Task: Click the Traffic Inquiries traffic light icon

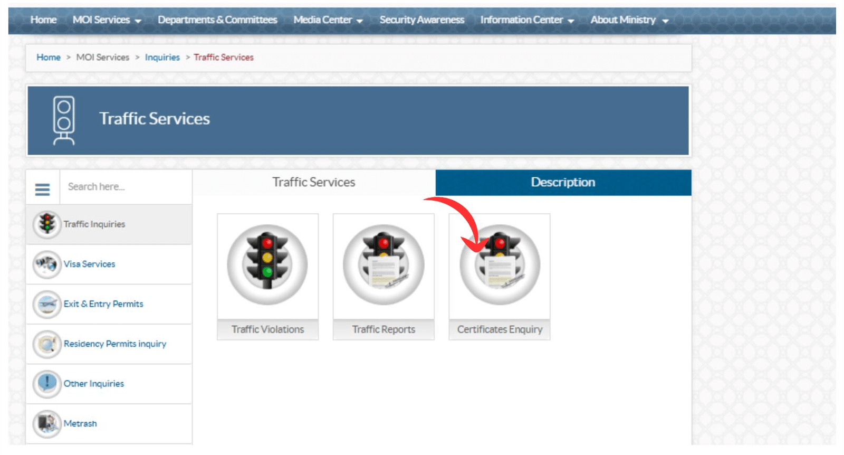Action: pos(47,224)
